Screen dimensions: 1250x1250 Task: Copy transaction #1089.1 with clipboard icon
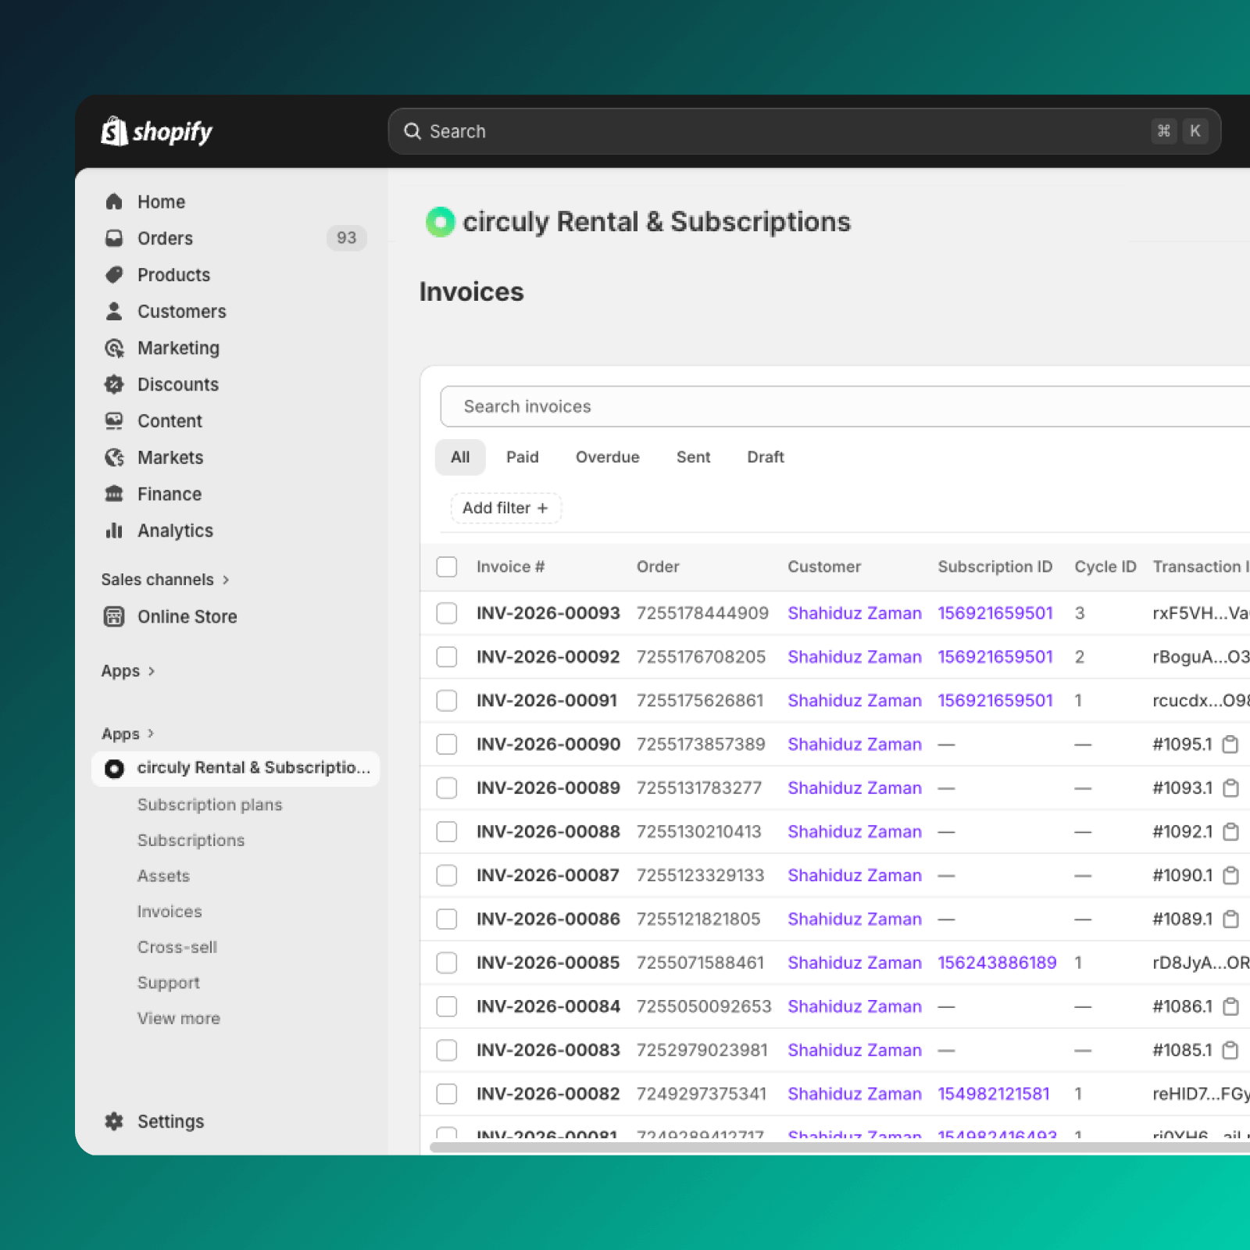click(x=1230, y=920)
